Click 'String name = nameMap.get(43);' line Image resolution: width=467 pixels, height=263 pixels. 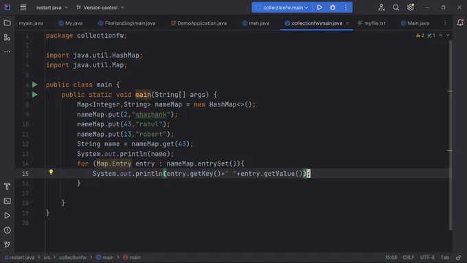[x=135, y=144]
